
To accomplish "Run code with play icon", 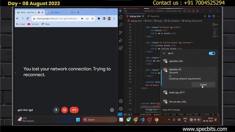I will tap(205, 16).
